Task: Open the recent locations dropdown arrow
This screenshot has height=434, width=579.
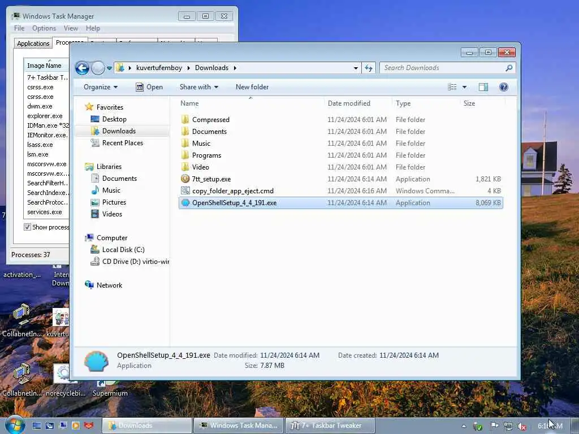Action: point(109,68)
